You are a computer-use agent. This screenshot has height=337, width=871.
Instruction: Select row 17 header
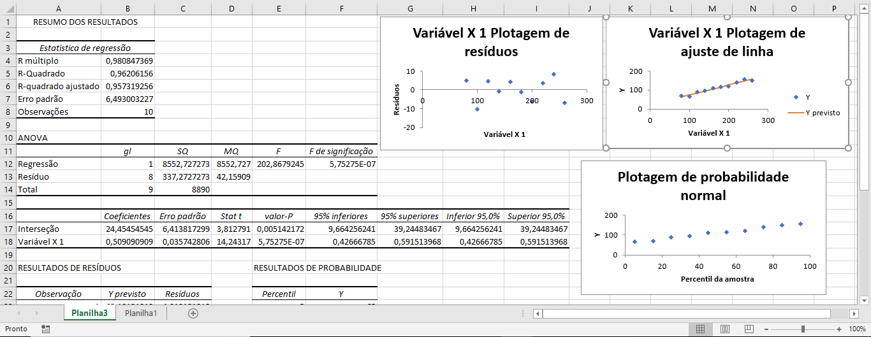[x=8, y=228]
